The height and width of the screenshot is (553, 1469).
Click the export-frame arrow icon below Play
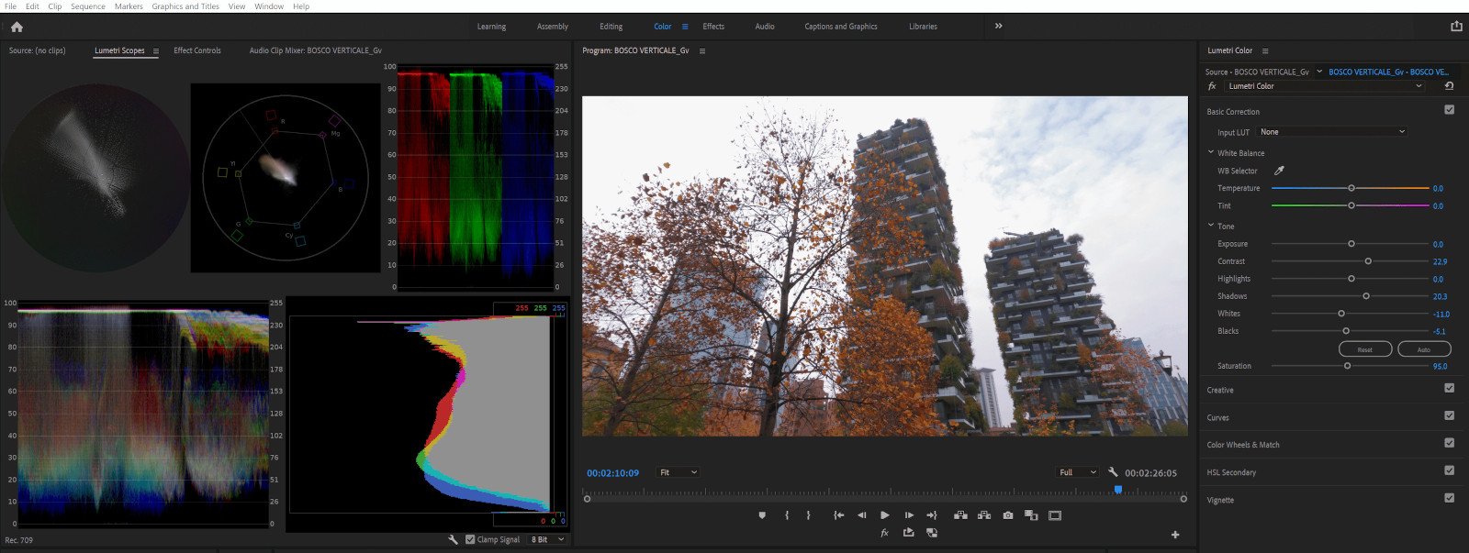click(908, 533)
